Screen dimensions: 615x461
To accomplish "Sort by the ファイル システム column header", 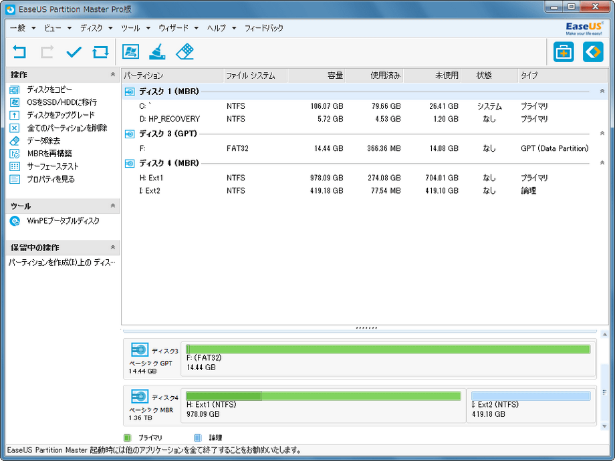I will pyautogui.click(x=255, y=75).
